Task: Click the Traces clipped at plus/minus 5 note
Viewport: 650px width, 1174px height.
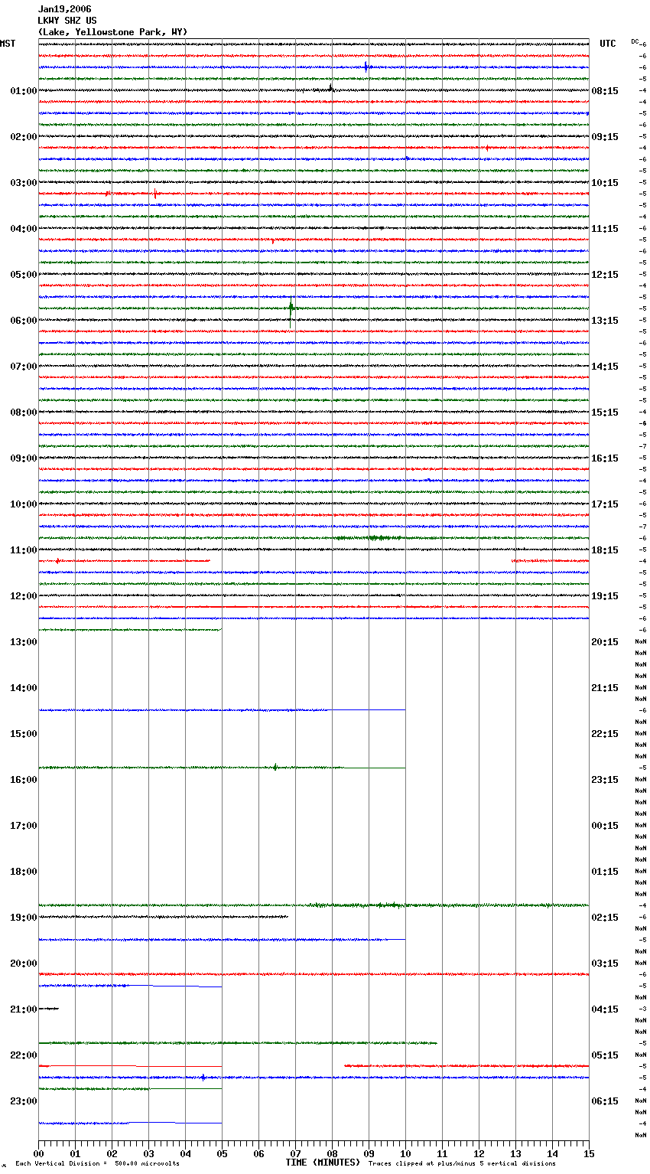Action: coord(462,1164)
